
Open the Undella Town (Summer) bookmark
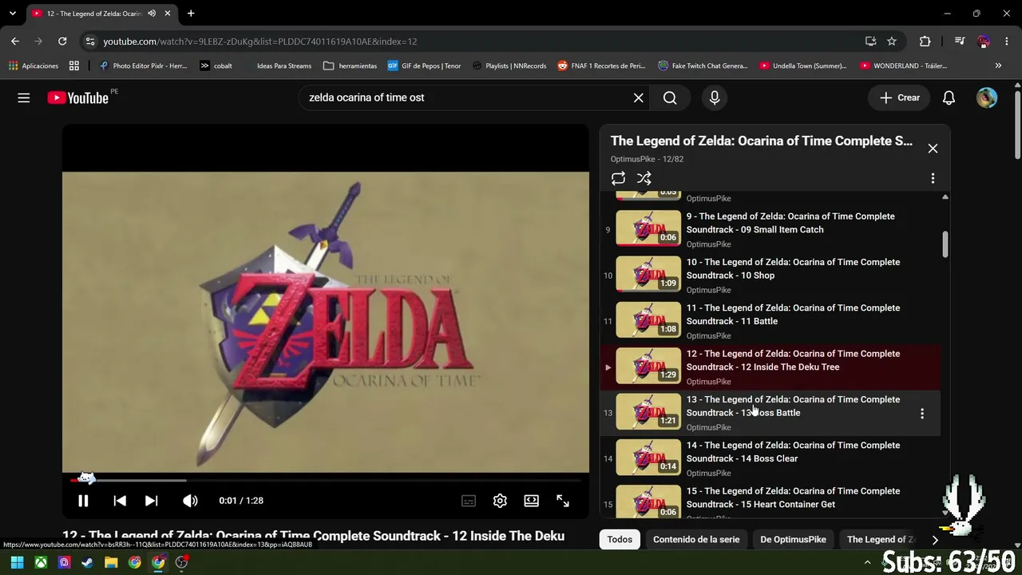click(803, 65)
